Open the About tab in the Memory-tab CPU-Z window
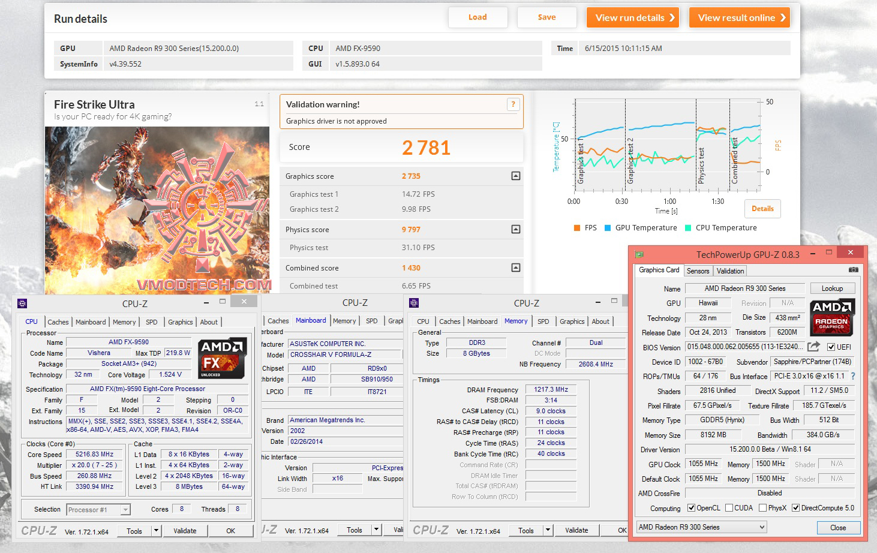The width and height of the screenshot is (877, 553). pos(600,321)
